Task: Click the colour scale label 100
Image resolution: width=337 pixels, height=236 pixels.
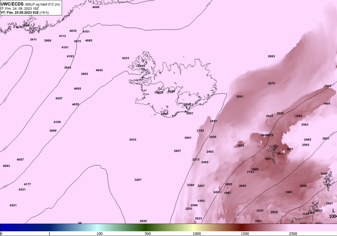Action: point(100,234)
